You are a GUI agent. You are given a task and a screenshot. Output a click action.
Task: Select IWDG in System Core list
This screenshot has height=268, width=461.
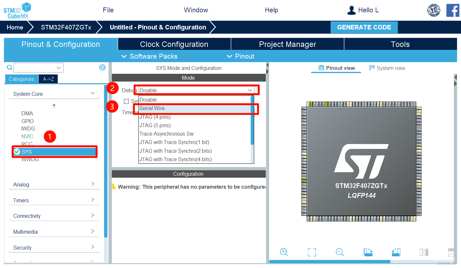28,128
